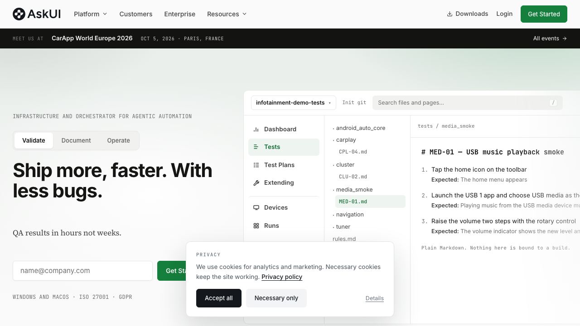The image size is (580, 326).
Task: Click the tests / media_smoke breadcrumb
Action: (446, 126)
